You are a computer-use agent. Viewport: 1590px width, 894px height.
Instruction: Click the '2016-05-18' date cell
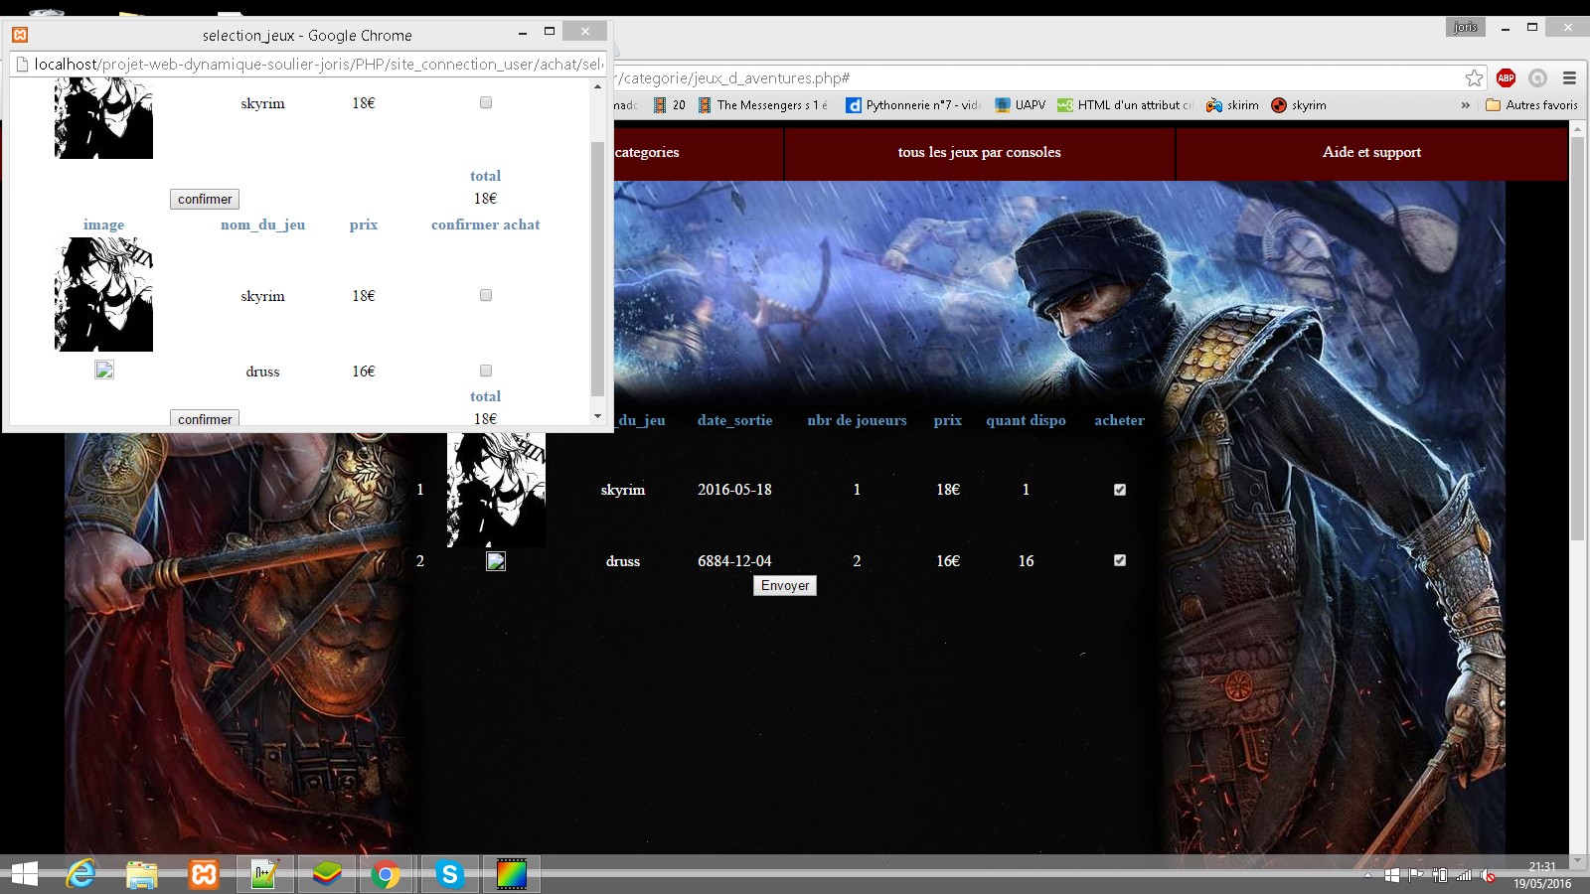coord(734,490)
